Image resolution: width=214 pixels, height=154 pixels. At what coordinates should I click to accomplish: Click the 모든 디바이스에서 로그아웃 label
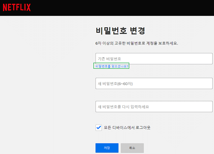point(127,128)
